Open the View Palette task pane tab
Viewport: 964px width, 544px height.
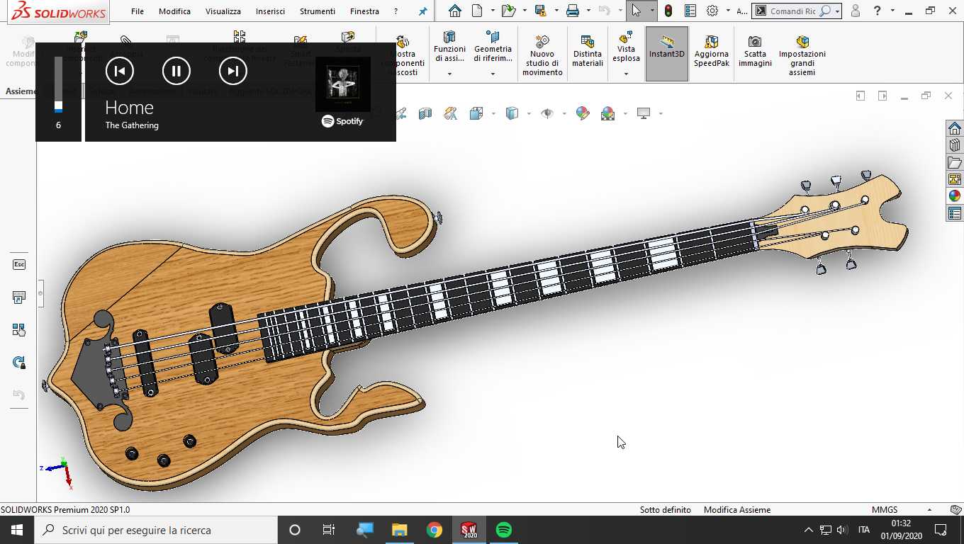pos(955,179)
